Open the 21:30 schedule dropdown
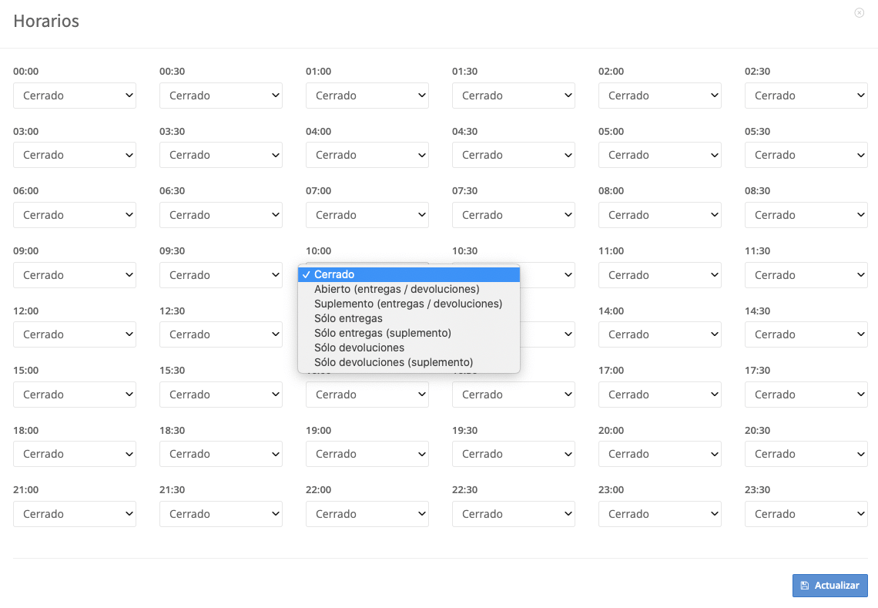This screenshot has height=608, width=878. click(x=220, y=514)
